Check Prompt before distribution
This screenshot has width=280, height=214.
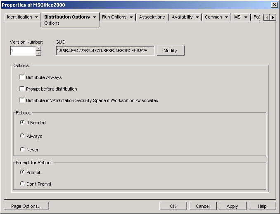22,89
